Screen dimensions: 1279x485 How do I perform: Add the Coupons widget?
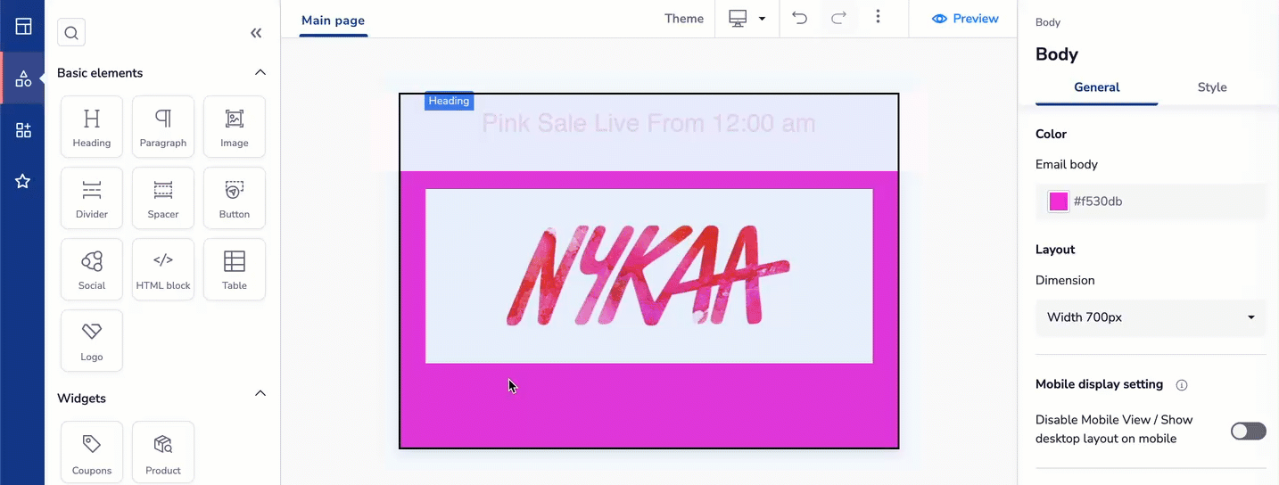pyautogui.click(x=92, y=453)
